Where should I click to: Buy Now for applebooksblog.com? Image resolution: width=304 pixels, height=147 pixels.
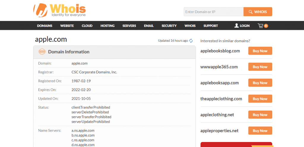[x=260, y=51]
